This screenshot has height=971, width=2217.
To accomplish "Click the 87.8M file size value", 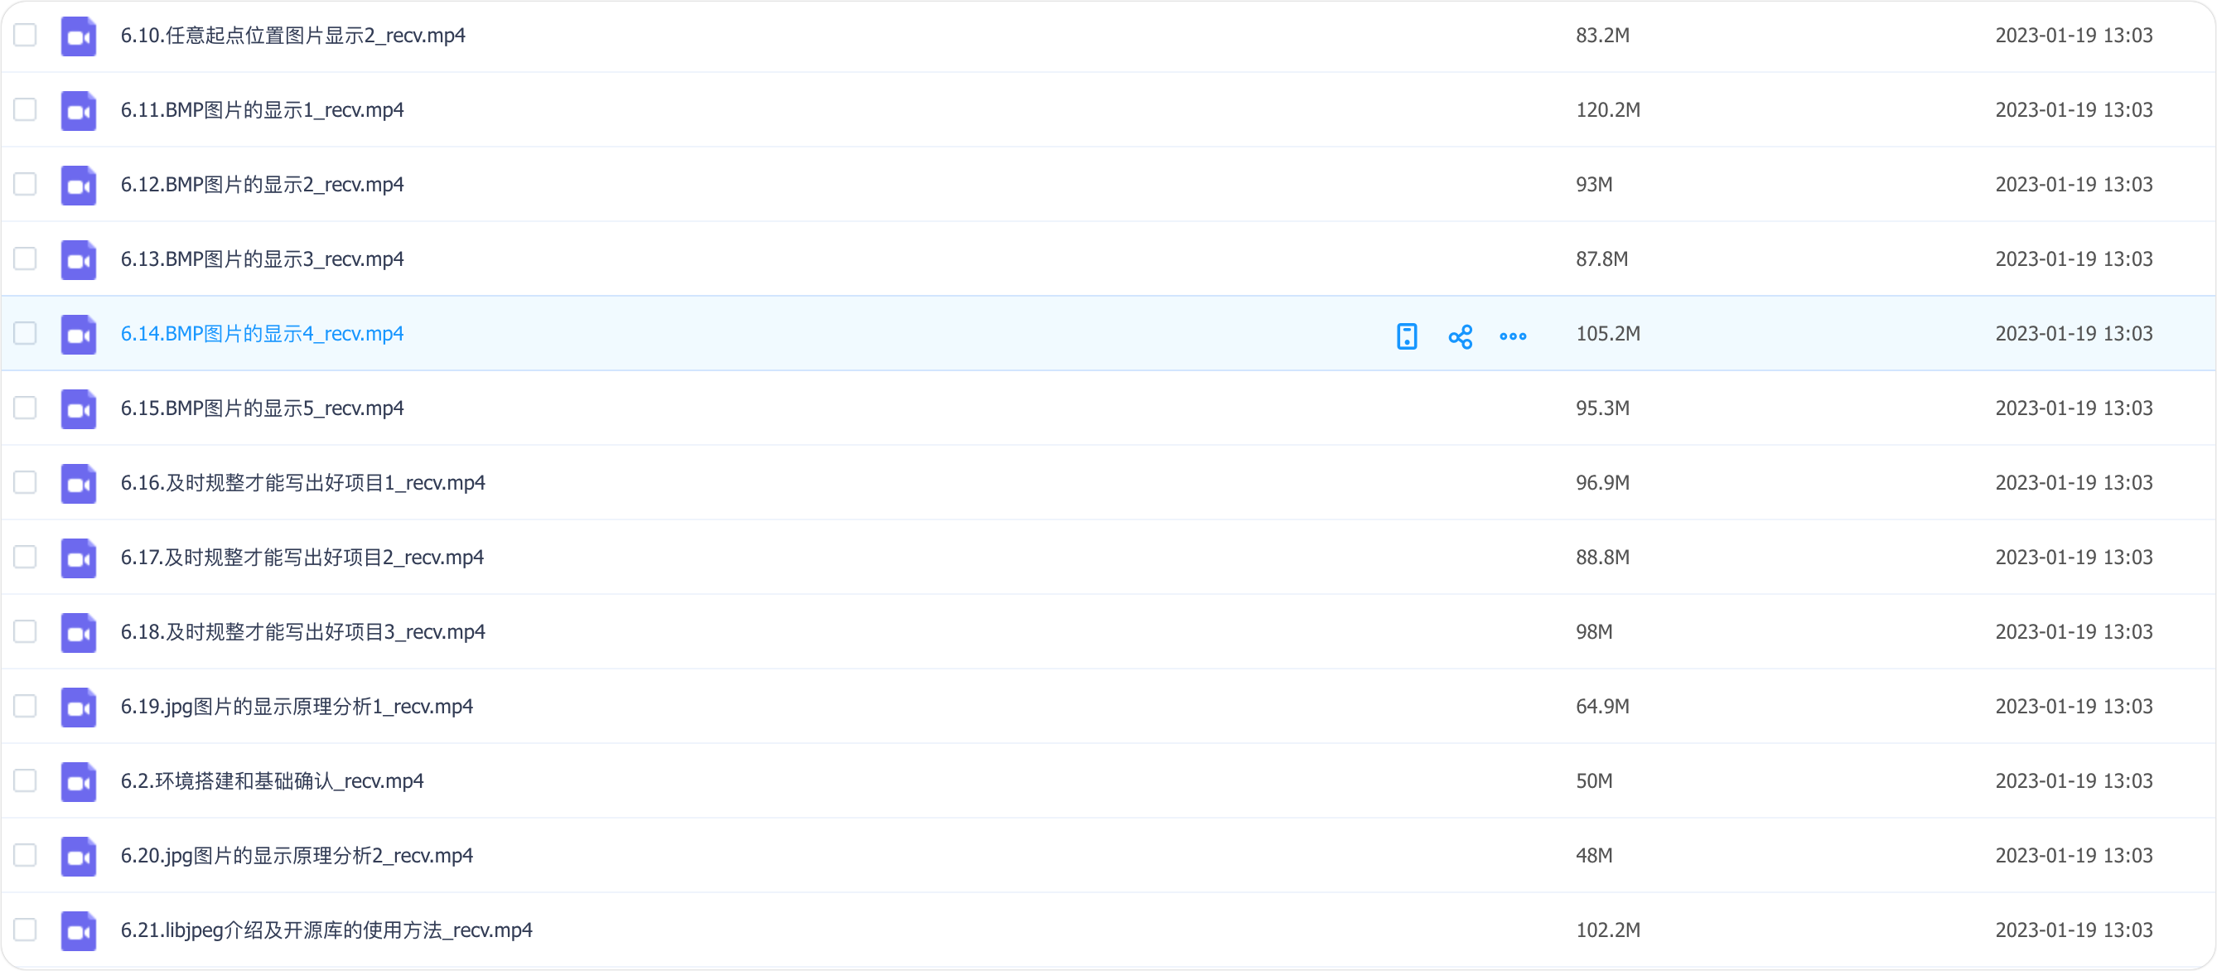I will [1601, 259].
